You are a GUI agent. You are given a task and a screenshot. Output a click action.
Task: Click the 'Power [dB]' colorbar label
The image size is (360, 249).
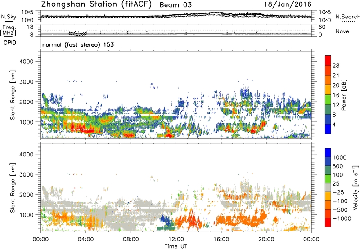(x=343, y=95)
